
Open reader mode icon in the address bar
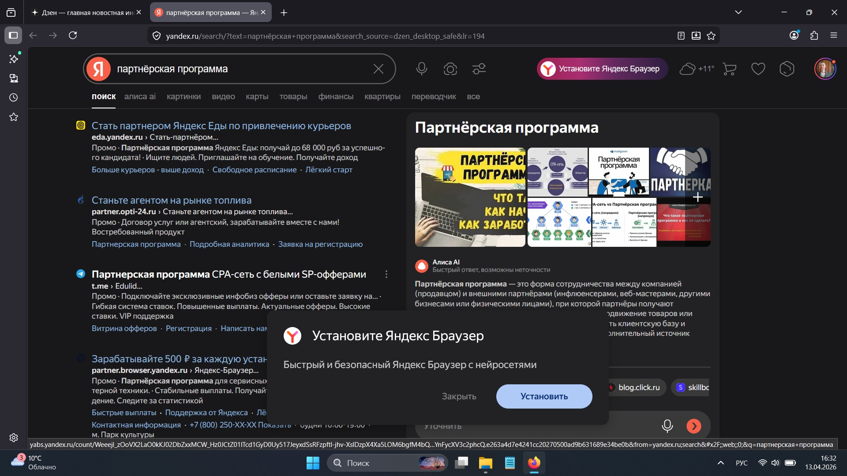coord(681,36)
